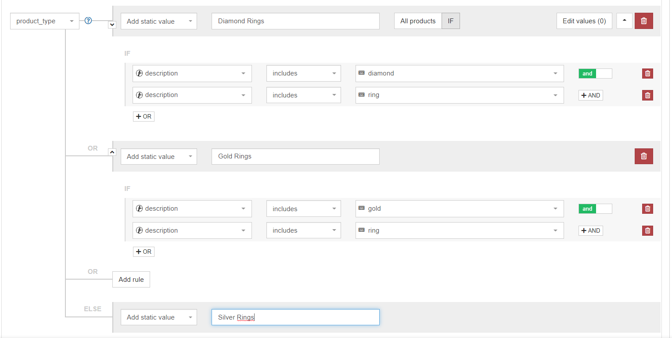Delete the 'ring' condition under Gold Rings

tap(647, 230)
